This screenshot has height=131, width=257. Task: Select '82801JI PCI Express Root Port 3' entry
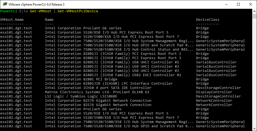click(x=113, y=58)
